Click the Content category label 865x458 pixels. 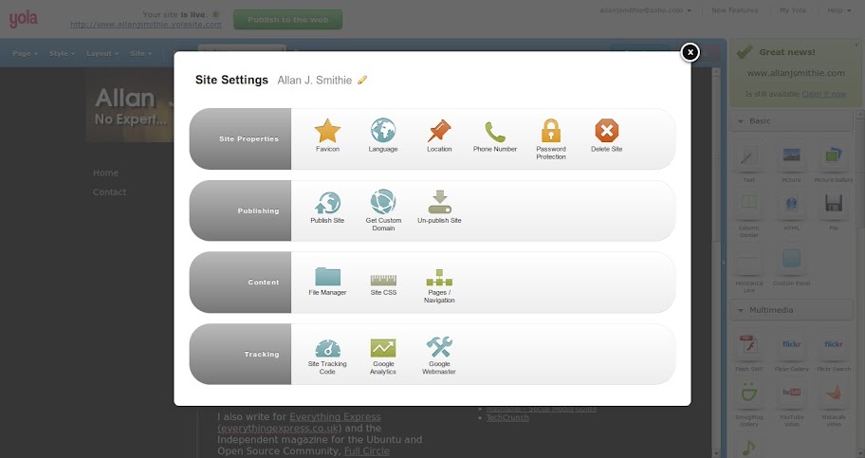point(263,282)
